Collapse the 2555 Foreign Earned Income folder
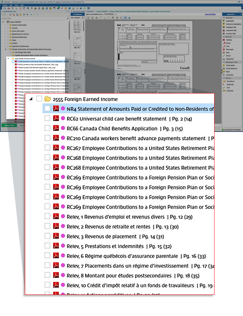Image resolution: width=243 pixels, height=316 pixels. pyautogui.click(x=31, y=99)
